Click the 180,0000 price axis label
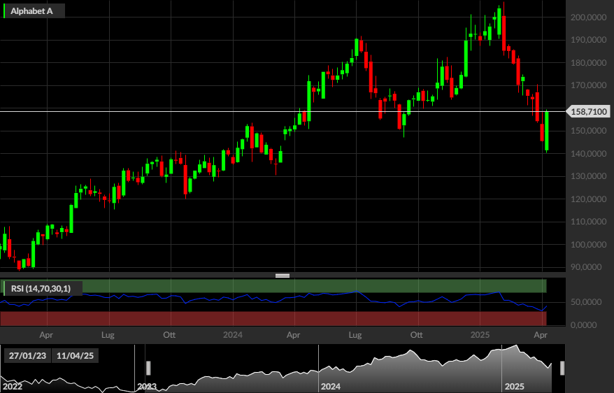This screenshot has width=614, height=393. click(x=589, y=63)
